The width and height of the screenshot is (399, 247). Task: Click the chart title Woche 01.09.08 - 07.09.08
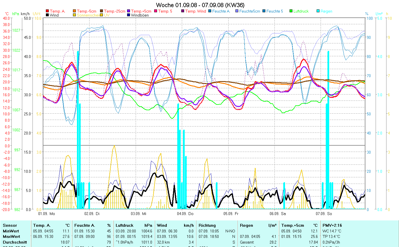(200, 5)
